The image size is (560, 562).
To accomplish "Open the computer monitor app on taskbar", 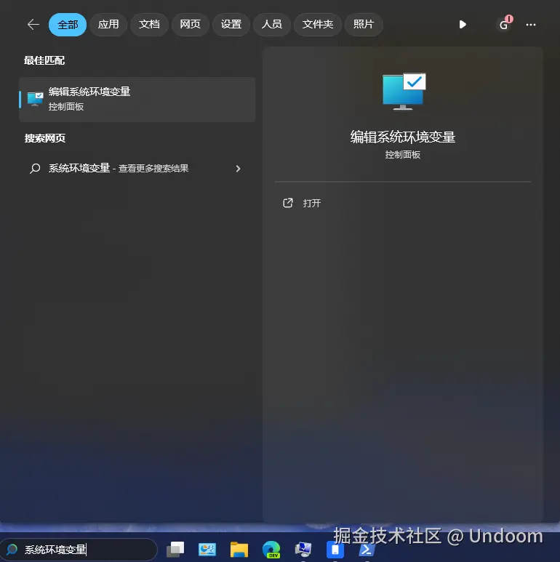I will (x=303, y=549).
